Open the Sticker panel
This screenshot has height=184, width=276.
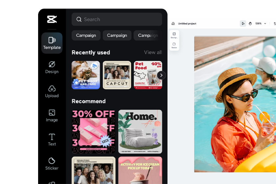52,164
